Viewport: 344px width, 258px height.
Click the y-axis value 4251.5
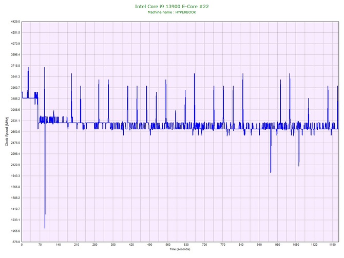[x=15, y=33]
